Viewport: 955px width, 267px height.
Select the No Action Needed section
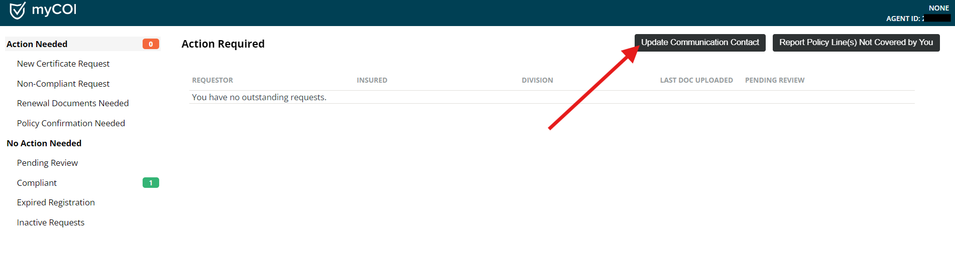click(x=44, y=143)
